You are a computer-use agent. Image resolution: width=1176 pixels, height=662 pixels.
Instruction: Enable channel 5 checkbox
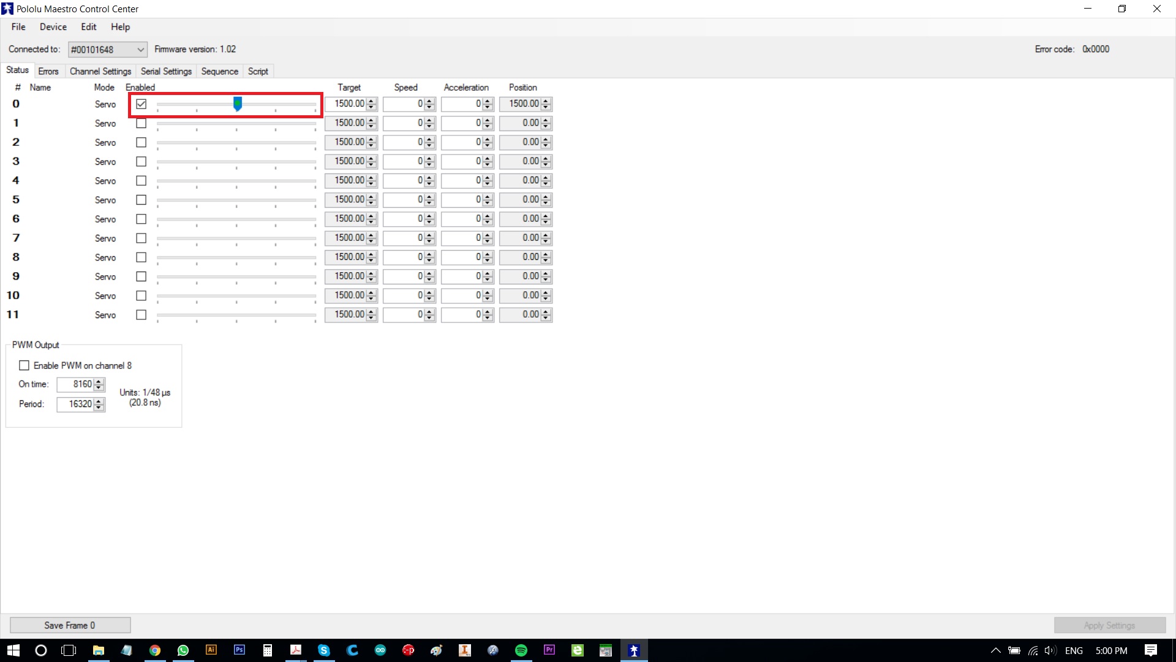pyautogui.click(x=141, y=200)
